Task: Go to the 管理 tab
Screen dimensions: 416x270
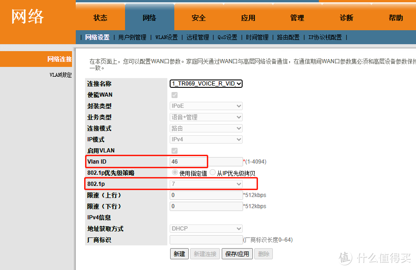Action: point(297,18)
